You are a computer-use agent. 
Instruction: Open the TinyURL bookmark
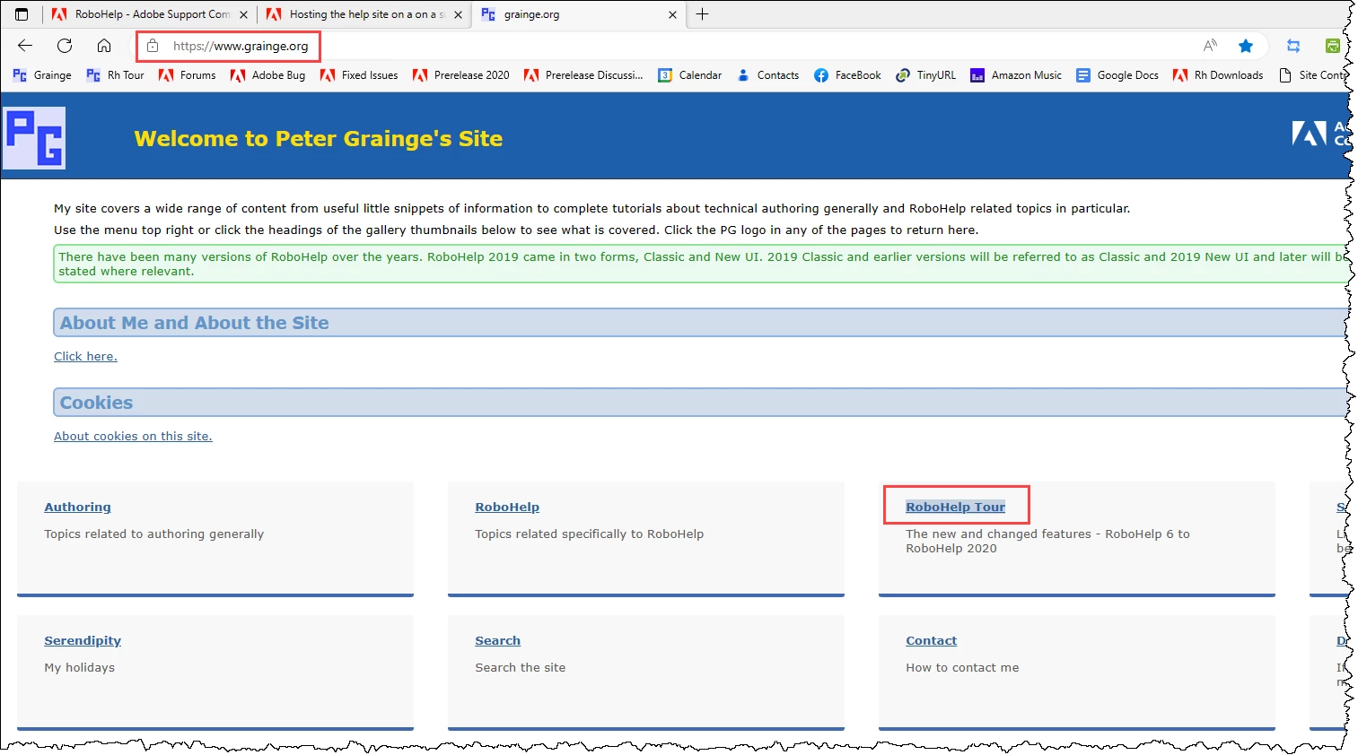(925, 75)
